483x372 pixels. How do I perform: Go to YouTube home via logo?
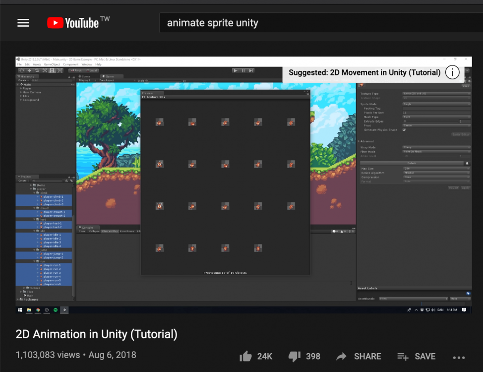(x=73, y=23)
